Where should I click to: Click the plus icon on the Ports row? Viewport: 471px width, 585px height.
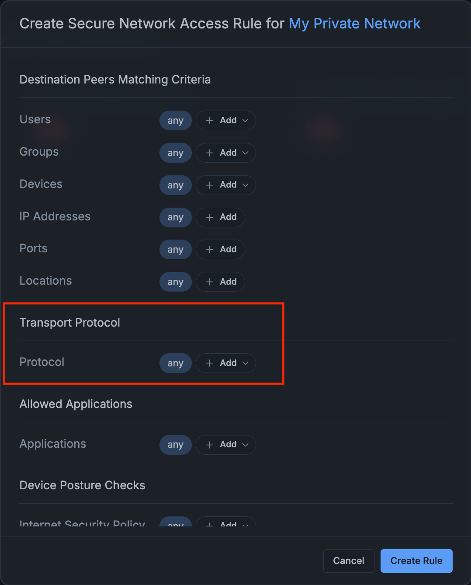(x=209, y=249)
